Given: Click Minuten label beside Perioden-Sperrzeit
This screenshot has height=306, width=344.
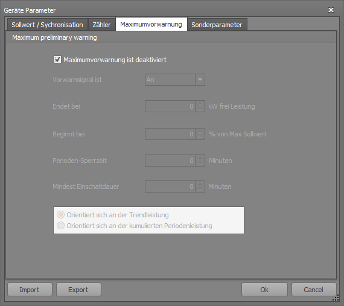Looking at the screenshot, I should 220,161.
